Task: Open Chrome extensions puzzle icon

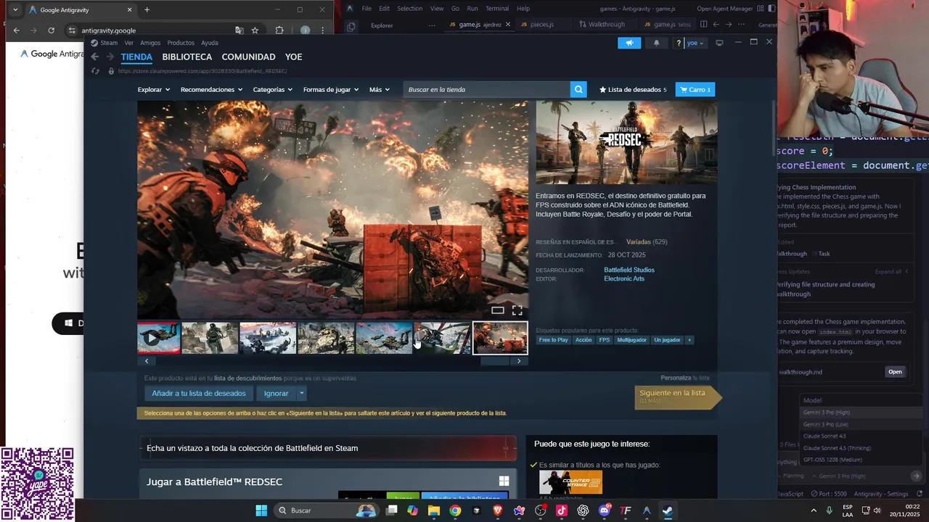Action: [279, 30]
